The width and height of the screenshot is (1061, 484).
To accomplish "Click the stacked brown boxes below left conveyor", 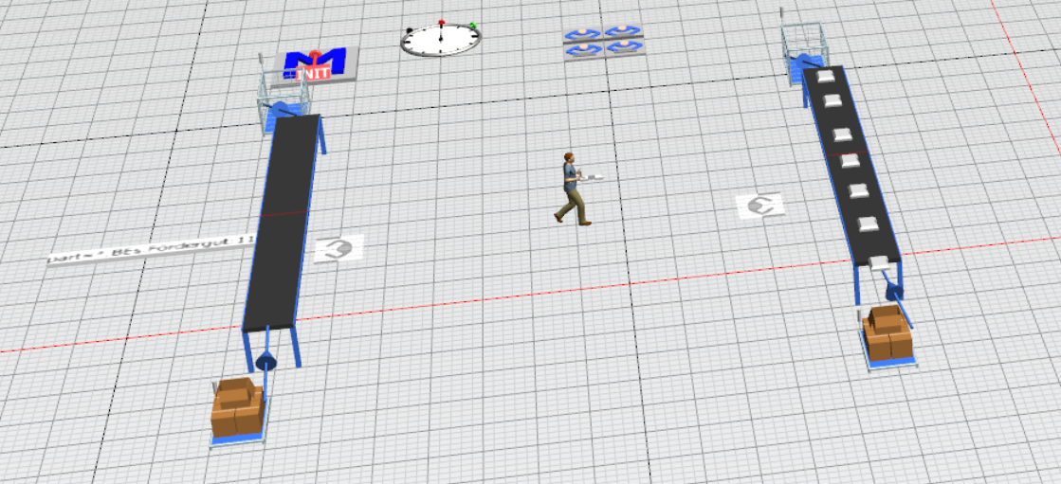I will coord(236,407).
